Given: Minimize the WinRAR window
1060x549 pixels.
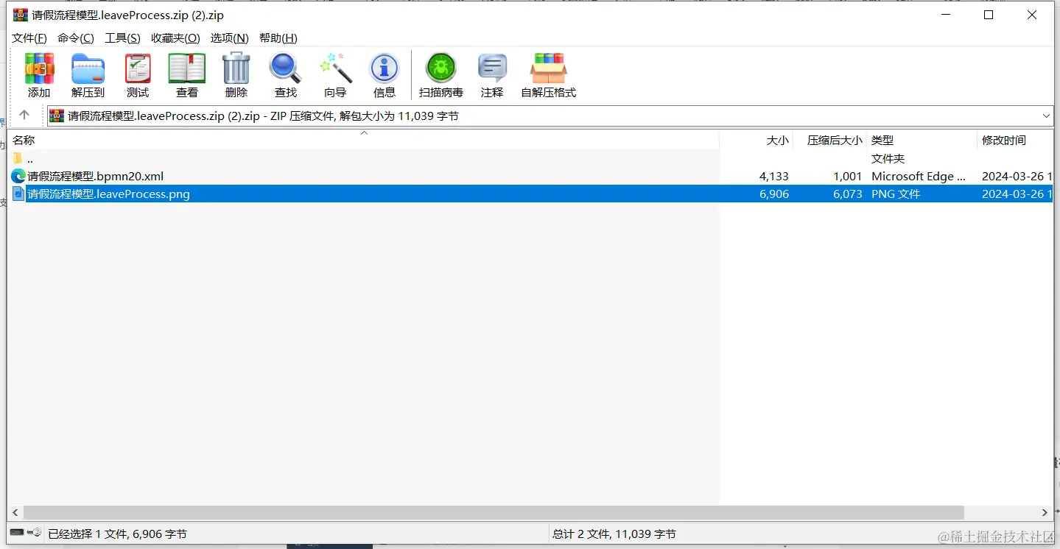Looking at the screenshot, I should tap(946, 15).
